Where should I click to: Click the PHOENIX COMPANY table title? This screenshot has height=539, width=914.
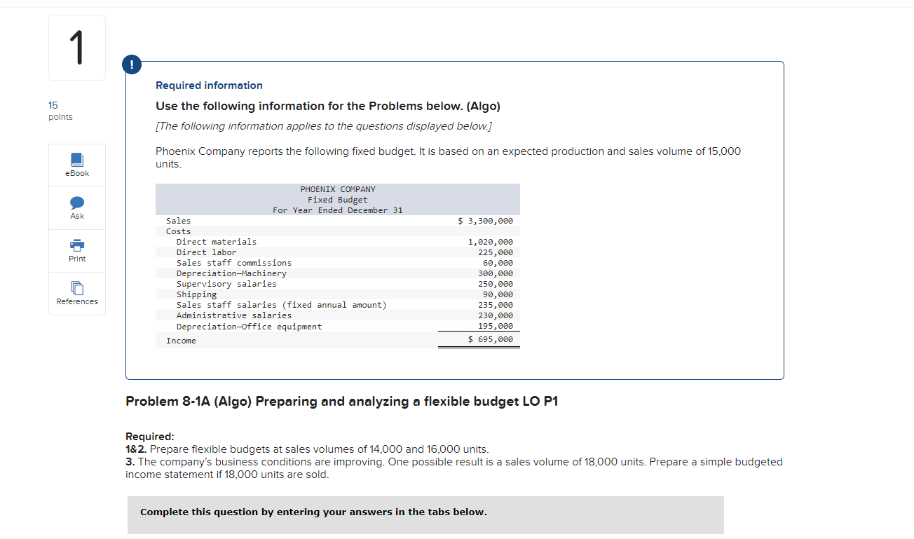tap(338, 189)
